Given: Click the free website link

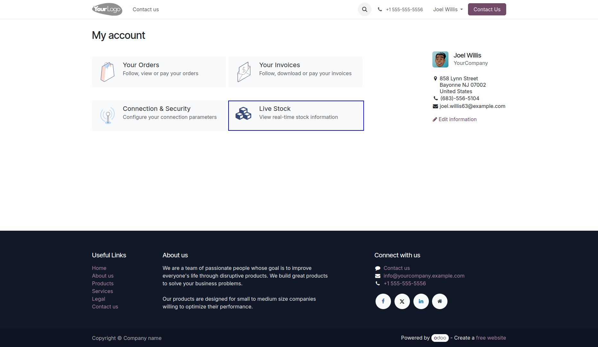Looking at the screenshot, I should [491, 338].
